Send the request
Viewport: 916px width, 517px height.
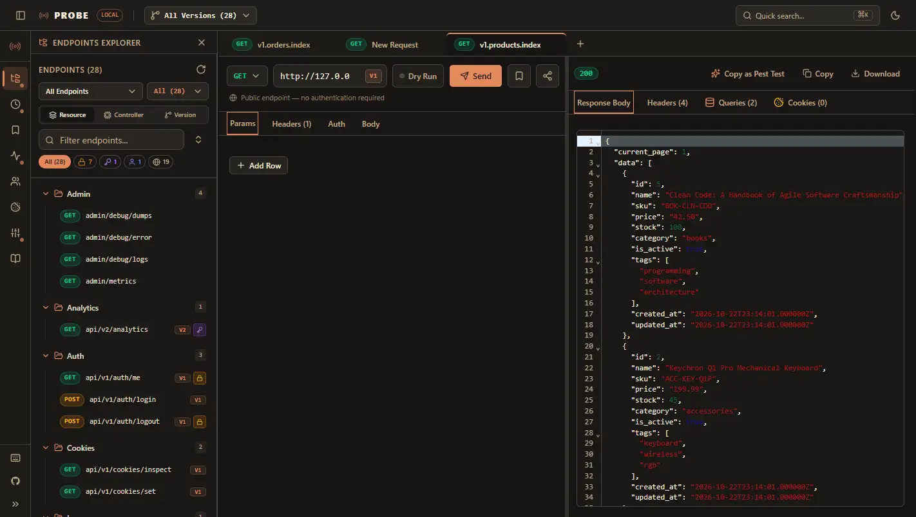tap(475, 76)
